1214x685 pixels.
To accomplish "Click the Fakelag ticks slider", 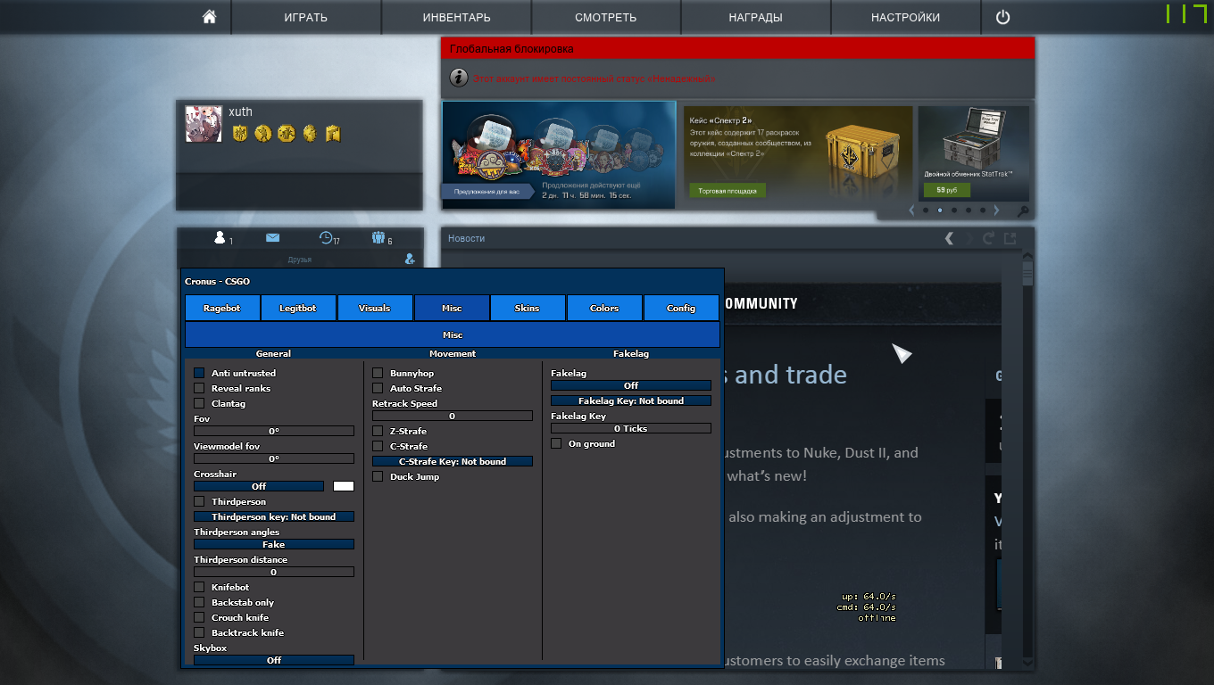I will point(631,428).
